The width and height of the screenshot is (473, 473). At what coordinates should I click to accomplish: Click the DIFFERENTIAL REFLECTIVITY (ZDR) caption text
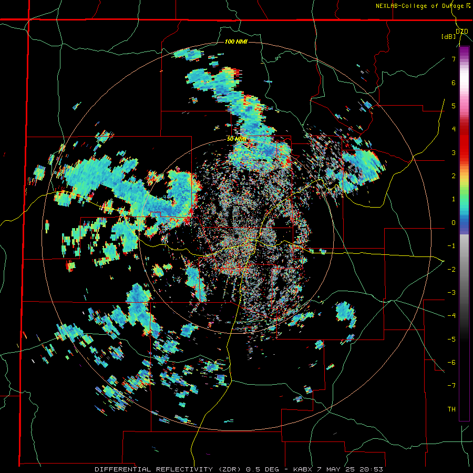[169, 469]
